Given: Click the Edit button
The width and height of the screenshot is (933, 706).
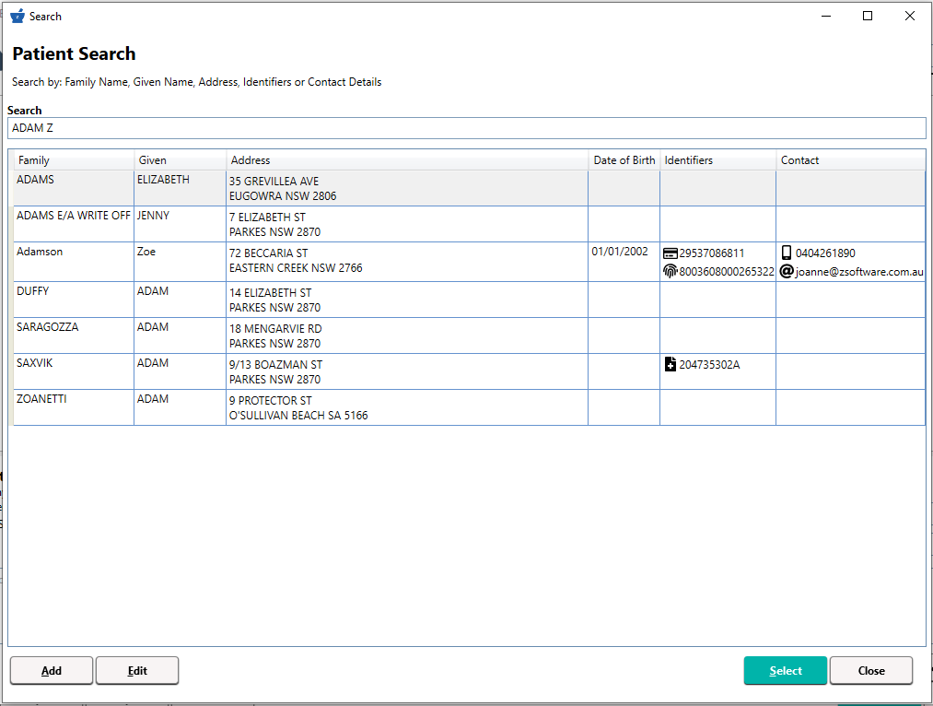Looking at the screenshot, I should [x=137, y=671].
